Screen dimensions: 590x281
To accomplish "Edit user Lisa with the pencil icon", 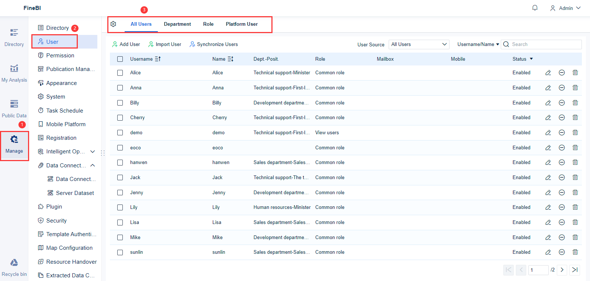I will pos(548,223).
